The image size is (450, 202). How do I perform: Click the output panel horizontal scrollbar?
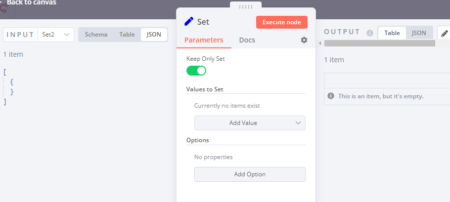pyautogui.click(x=379, y=43)
